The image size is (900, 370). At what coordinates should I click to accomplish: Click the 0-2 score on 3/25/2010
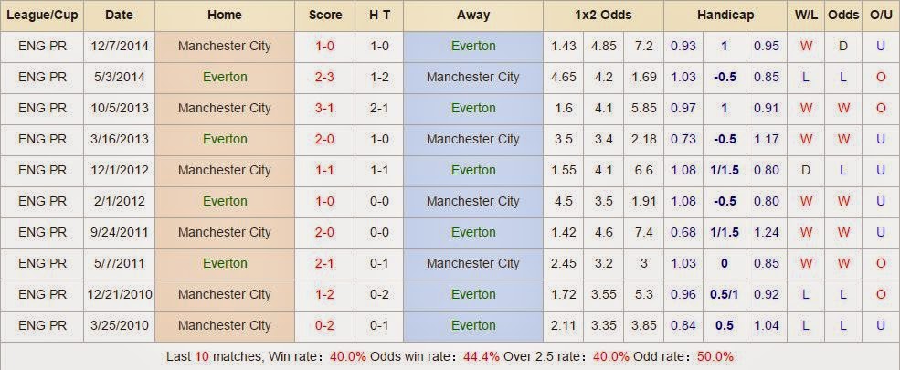pyautogui.click(x=325, y=325)
